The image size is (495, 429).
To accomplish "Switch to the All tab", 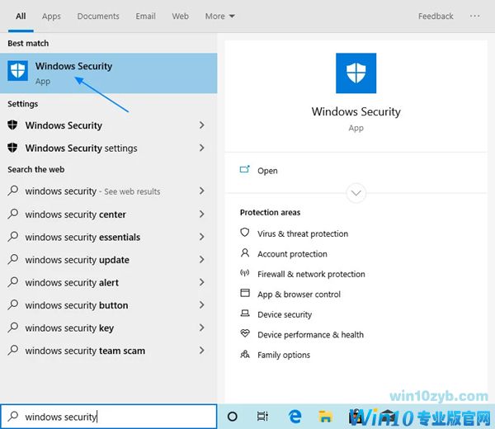I will (21, 16).
